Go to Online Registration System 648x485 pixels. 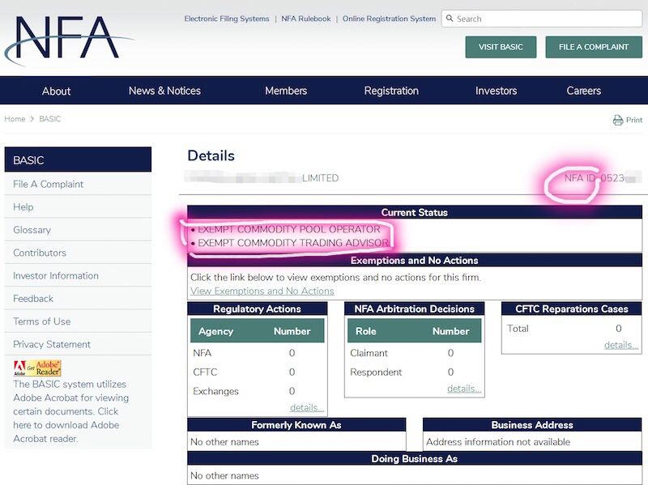389,19
